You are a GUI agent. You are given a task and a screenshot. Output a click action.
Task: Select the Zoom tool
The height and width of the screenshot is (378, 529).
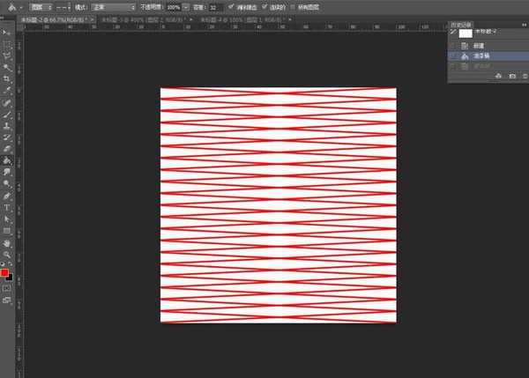7,253
